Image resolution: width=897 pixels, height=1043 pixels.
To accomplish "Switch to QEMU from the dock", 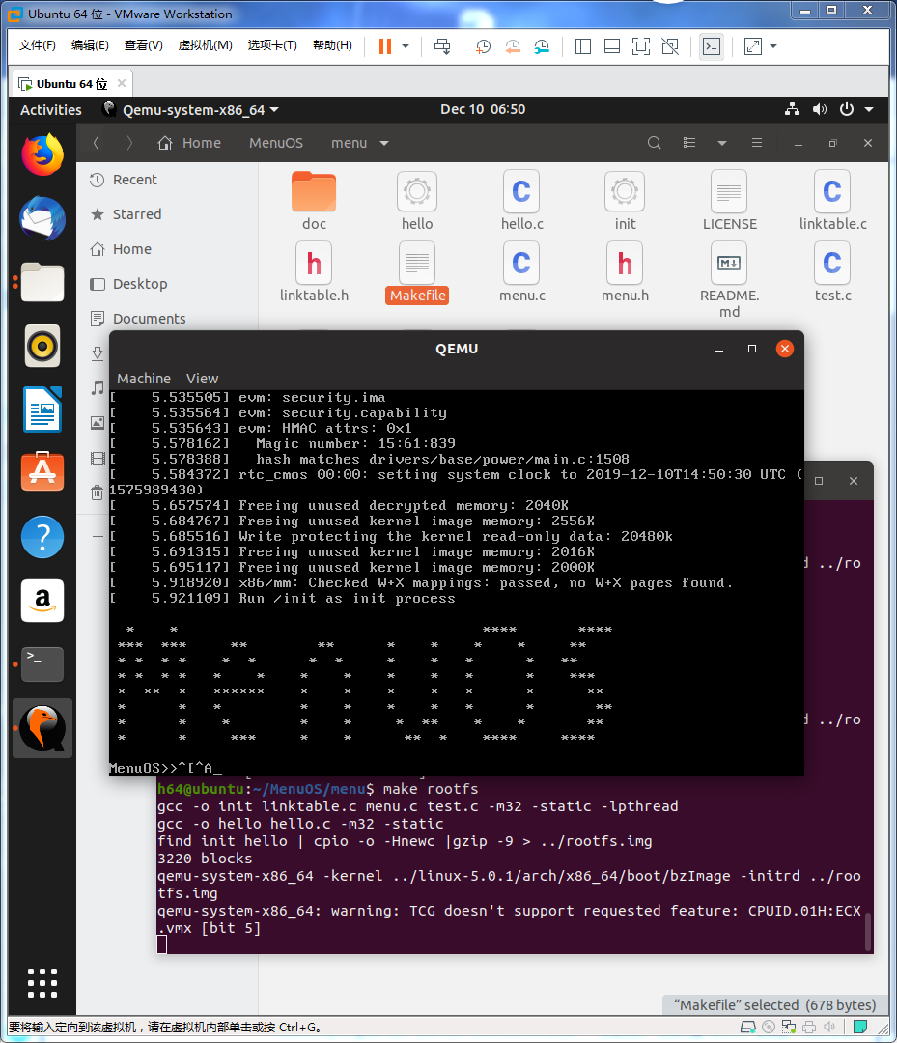I will click(42, 728).
